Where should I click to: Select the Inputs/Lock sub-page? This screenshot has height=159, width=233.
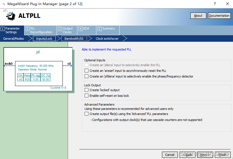tap(44, 39)
